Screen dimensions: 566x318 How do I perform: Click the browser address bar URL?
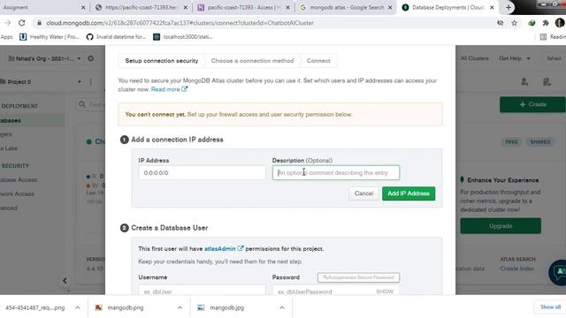(x=180, y=23)
